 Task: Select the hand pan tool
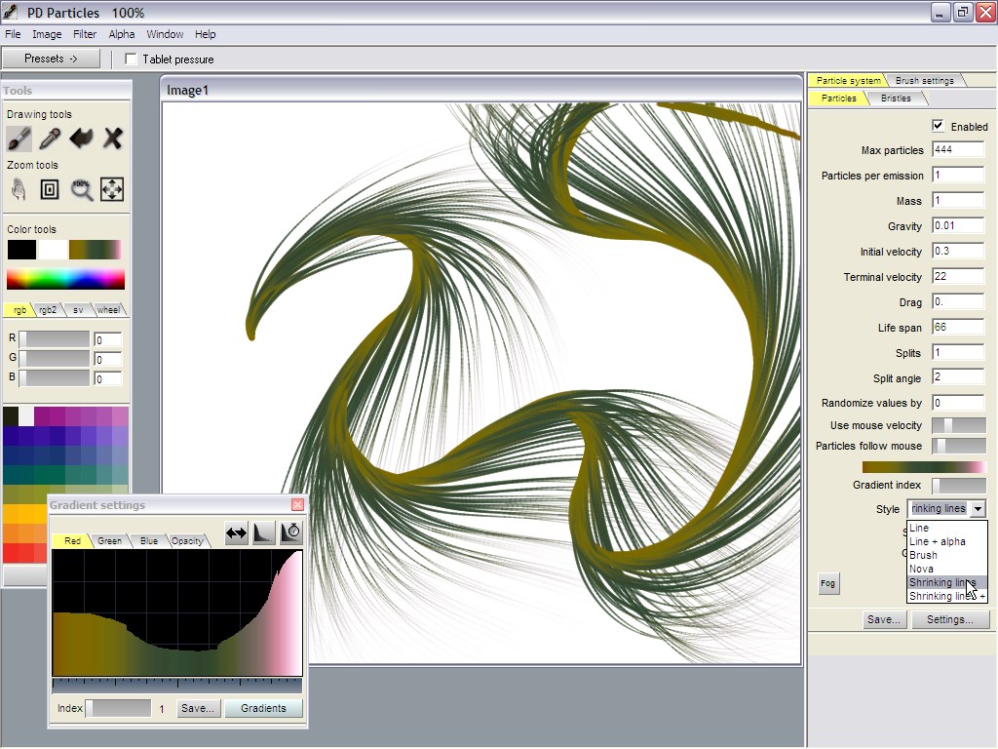19,188
